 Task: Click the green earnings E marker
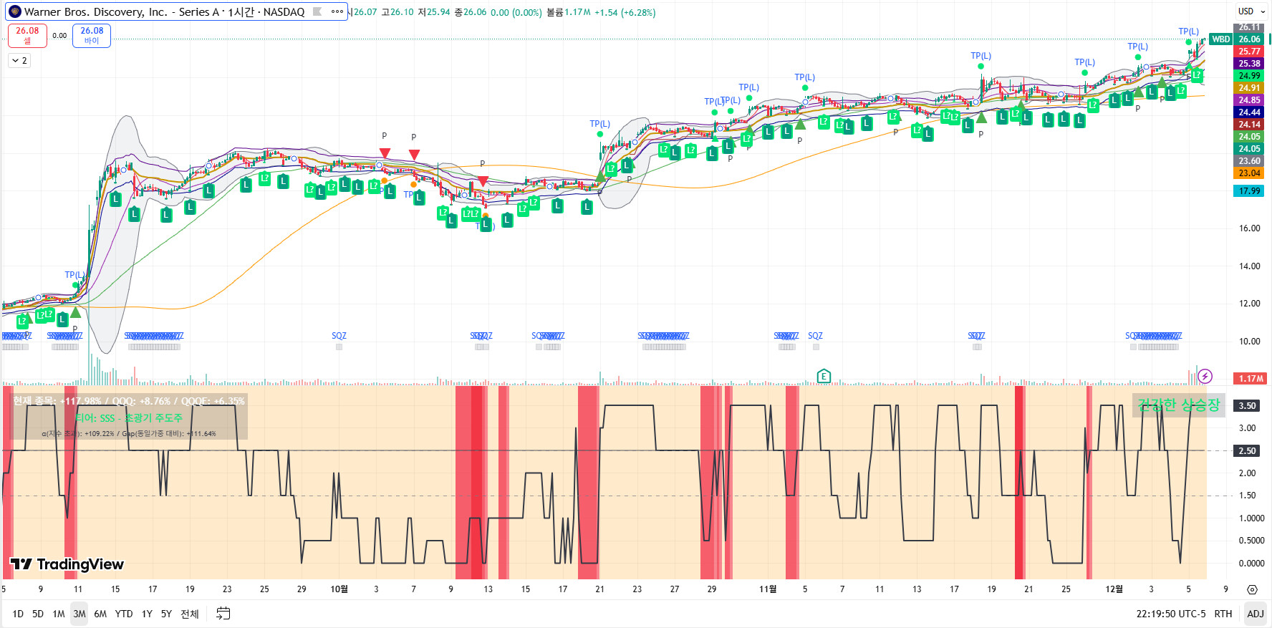click(x=824, y=376)
